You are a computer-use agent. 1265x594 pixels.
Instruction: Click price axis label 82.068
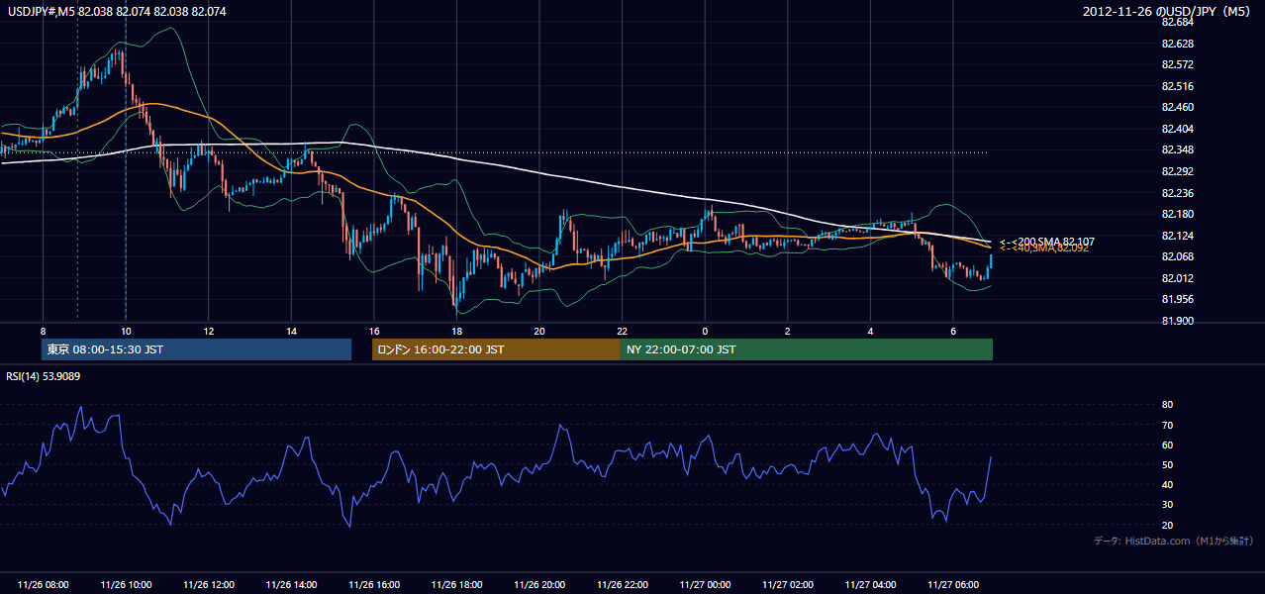1178,256
